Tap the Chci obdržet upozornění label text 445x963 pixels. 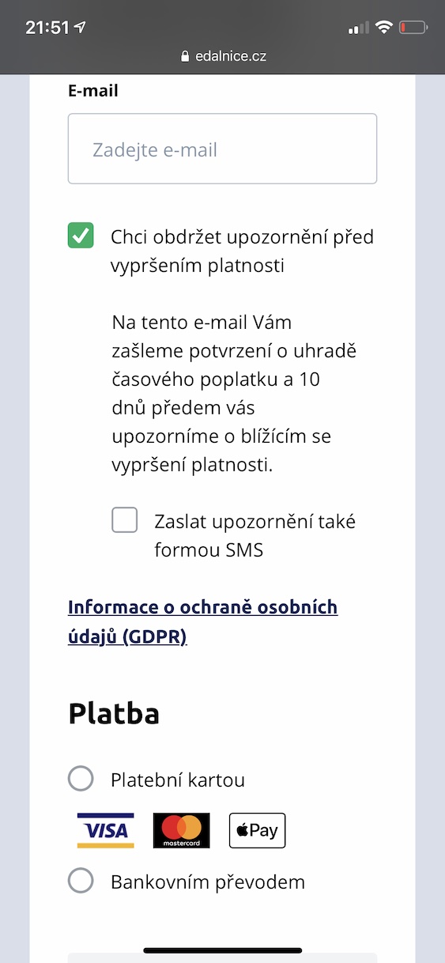(x=242, y=251)
